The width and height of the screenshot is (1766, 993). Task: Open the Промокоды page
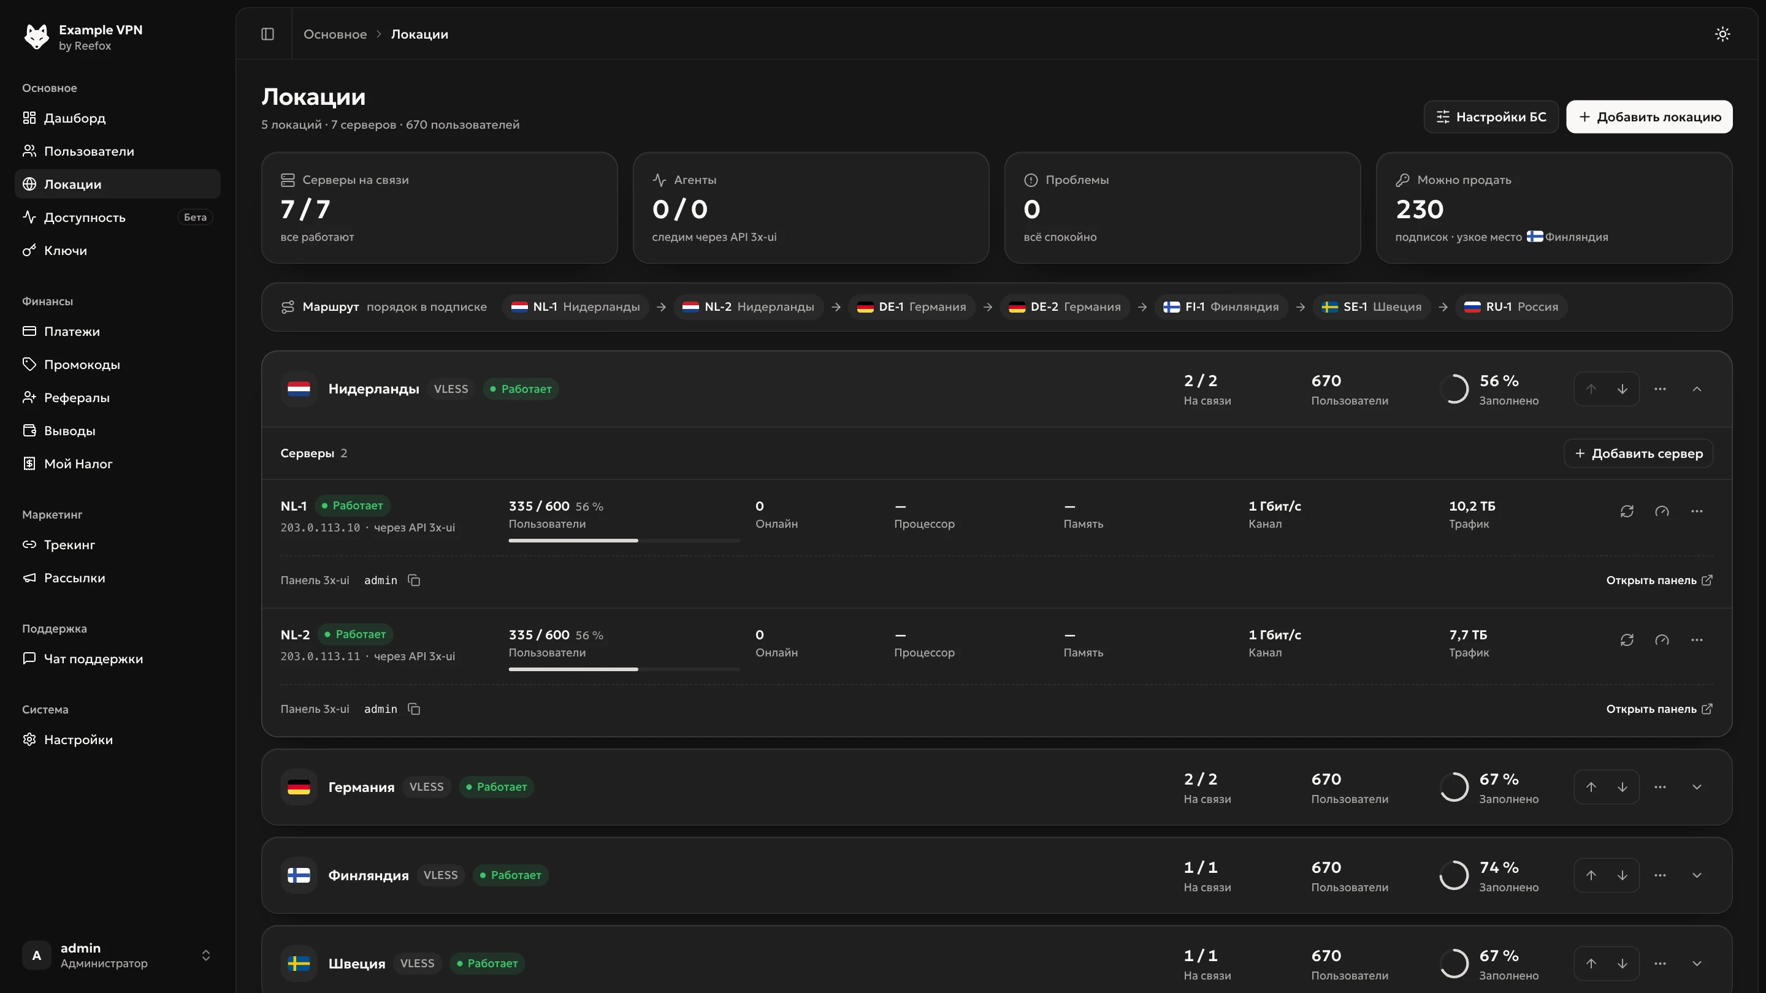point(117,365)
